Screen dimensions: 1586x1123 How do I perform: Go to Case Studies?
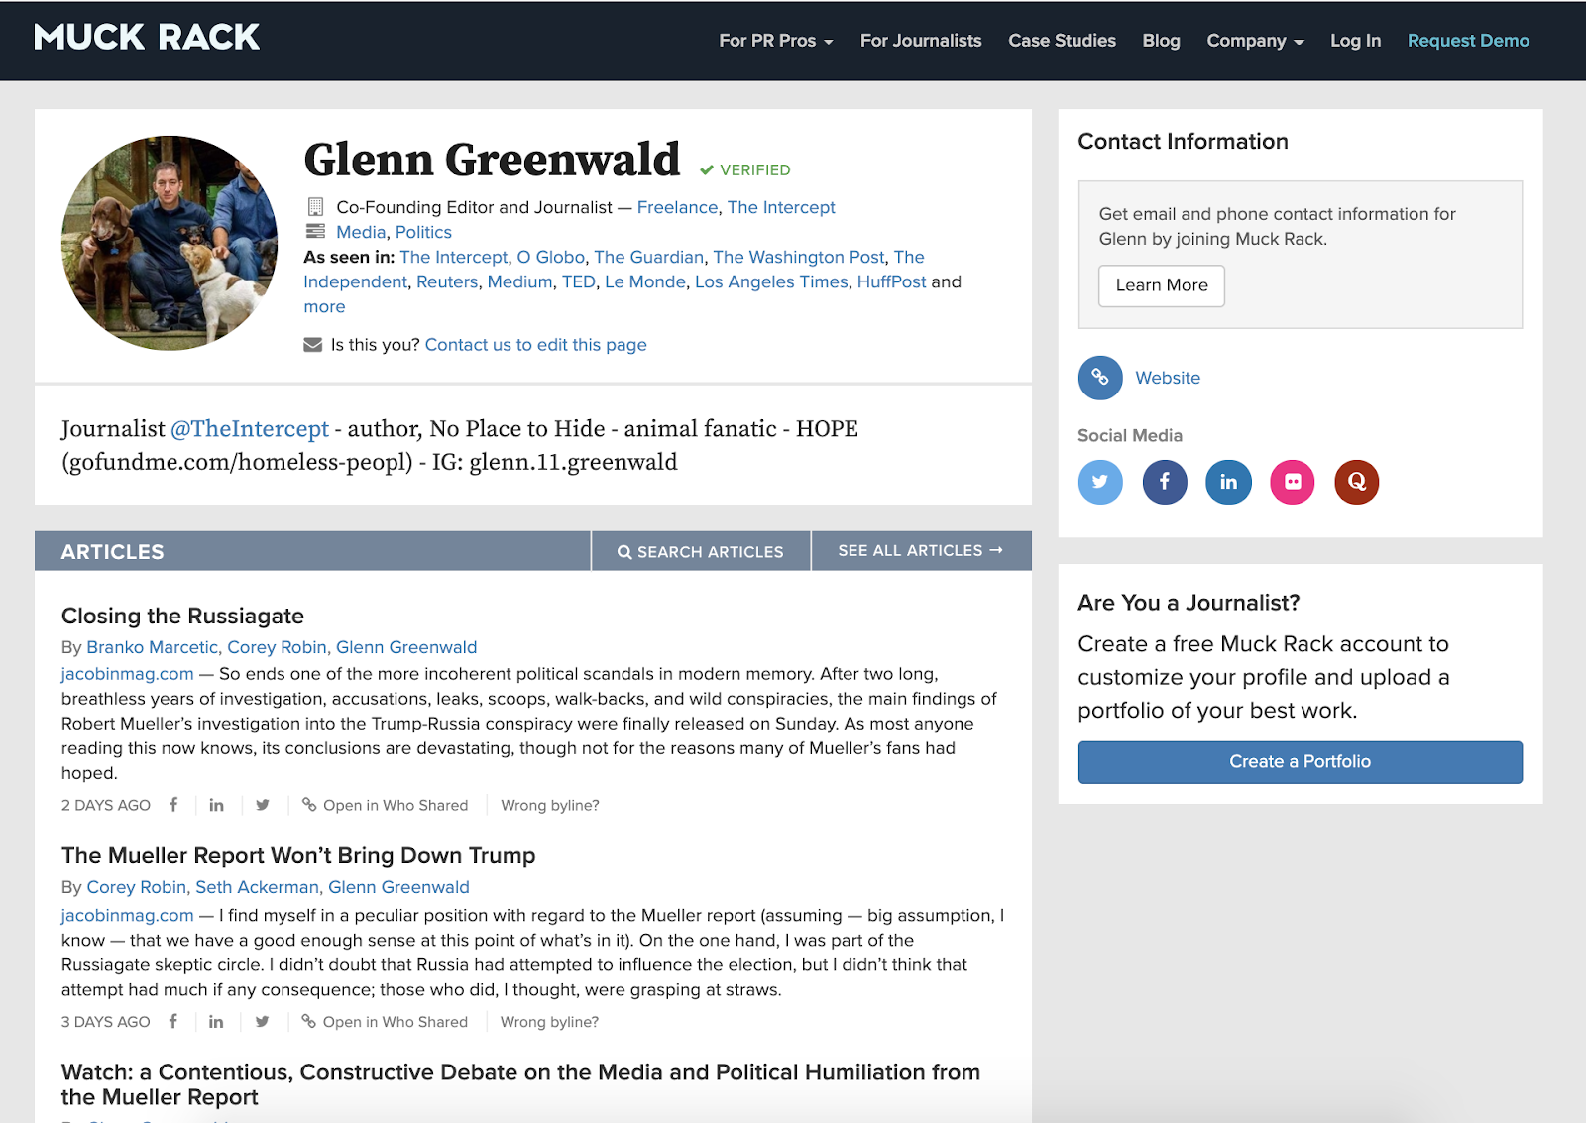tap(1062, 41)
